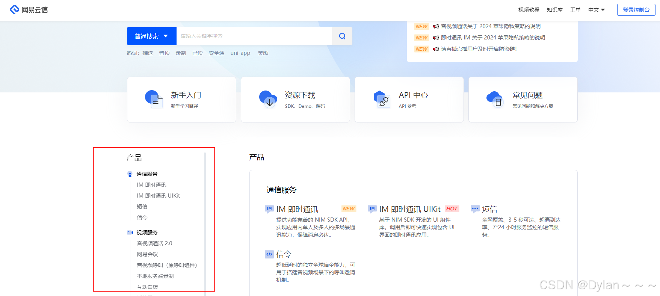Open the 常见问题 card title
This screenshot has height=296, width=660.
click(x=527, y=95)
